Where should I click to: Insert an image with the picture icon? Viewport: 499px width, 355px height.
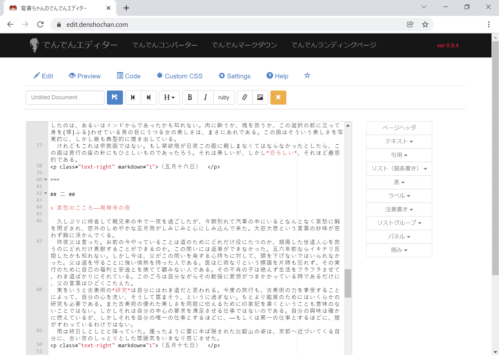(x=260, y=97)
